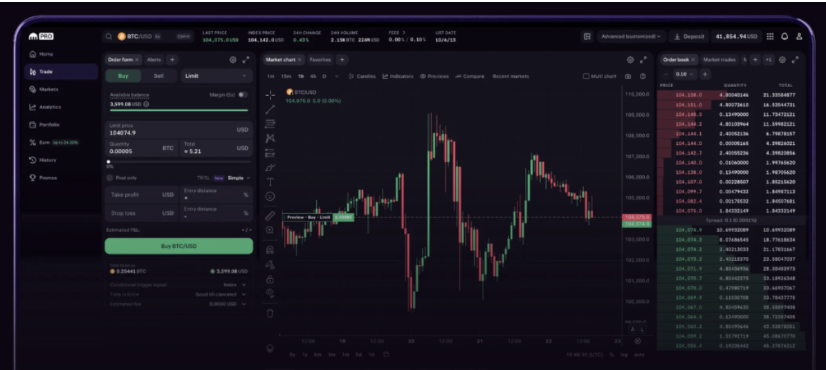This screenshot has width=826, height=370.
Task: Open the TP/SL Simple dropdown
Action: coord(239,177)
